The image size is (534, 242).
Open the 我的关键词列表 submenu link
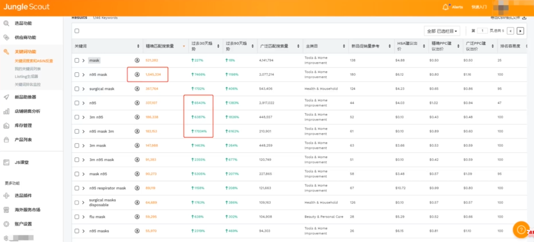click(27, 69)
